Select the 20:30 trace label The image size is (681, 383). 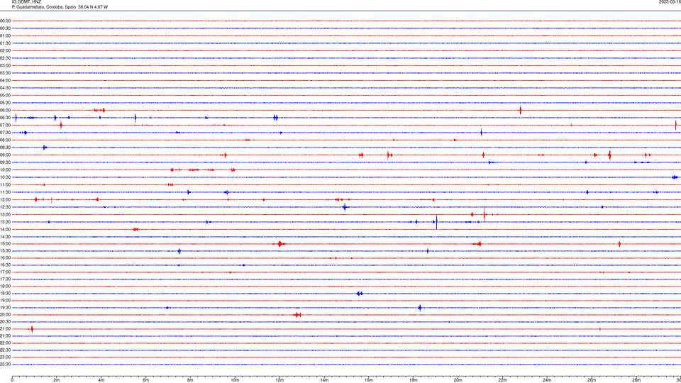click(x=5, y=322)
